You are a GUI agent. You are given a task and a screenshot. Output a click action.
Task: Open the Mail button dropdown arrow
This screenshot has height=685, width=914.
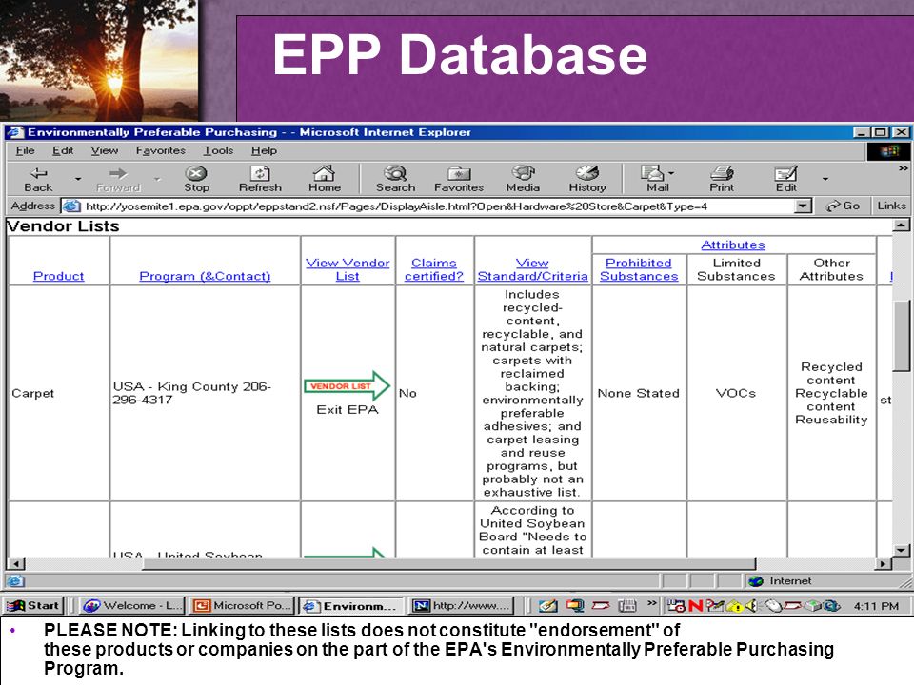[671, 173]
